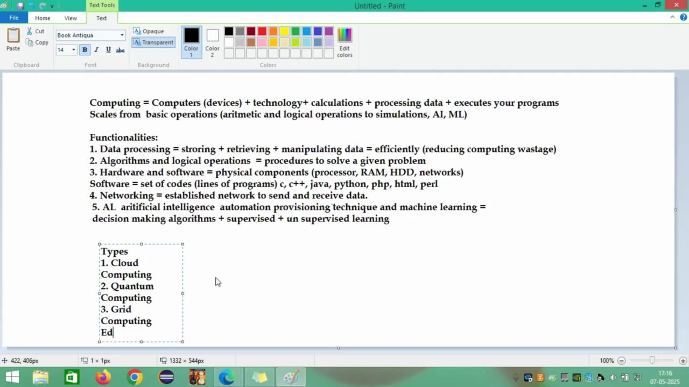This screenshot has width=689, height=387.
Task: Collapse the ribbon using chevron
Action: [672, 17]
